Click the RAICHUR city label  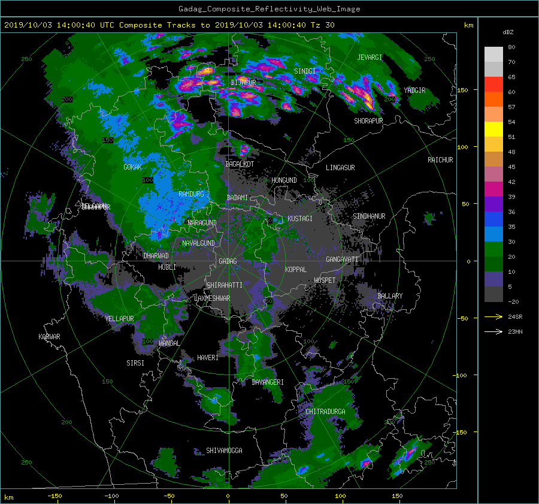440,160
